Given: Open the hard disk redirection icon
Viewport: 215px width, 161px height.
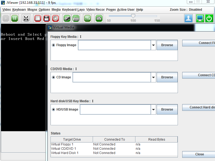Looking at the screenshot, I should [x=38, y=18].
